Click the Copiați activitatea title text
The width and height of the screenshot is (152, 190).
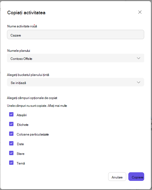tap(26, 13)
